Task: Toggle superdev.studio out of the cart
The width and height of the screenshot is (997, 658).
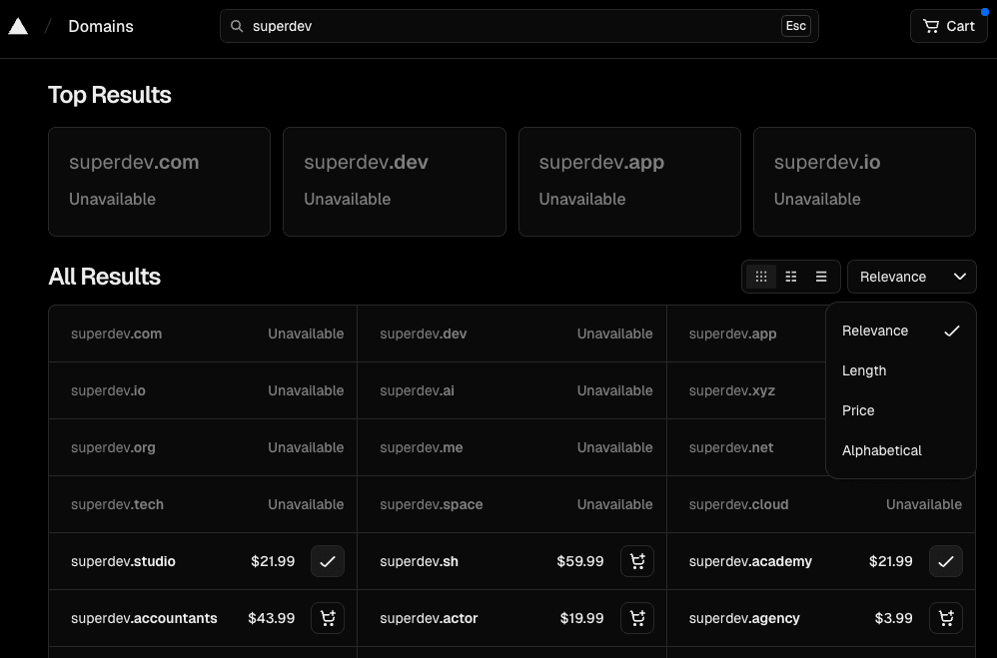Action: (x=328, y=561)
